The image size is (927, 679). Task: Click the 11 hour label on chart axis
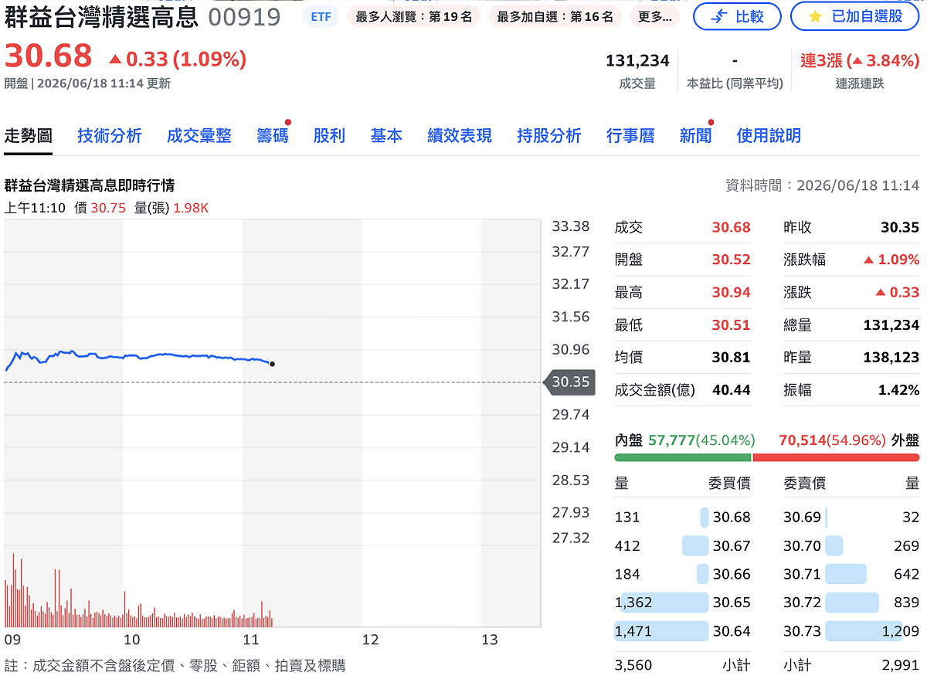pyautogui.click(x=251, y=640)
